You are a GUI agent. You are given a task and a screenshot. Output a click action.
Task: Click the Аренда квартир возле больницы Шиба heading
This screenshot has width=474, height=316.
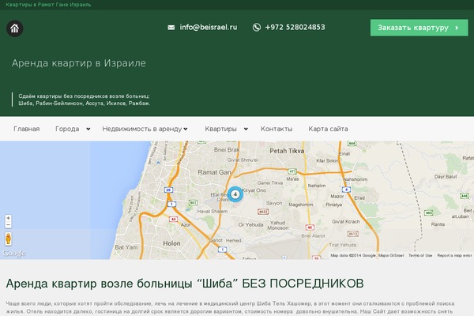(185, 284)
